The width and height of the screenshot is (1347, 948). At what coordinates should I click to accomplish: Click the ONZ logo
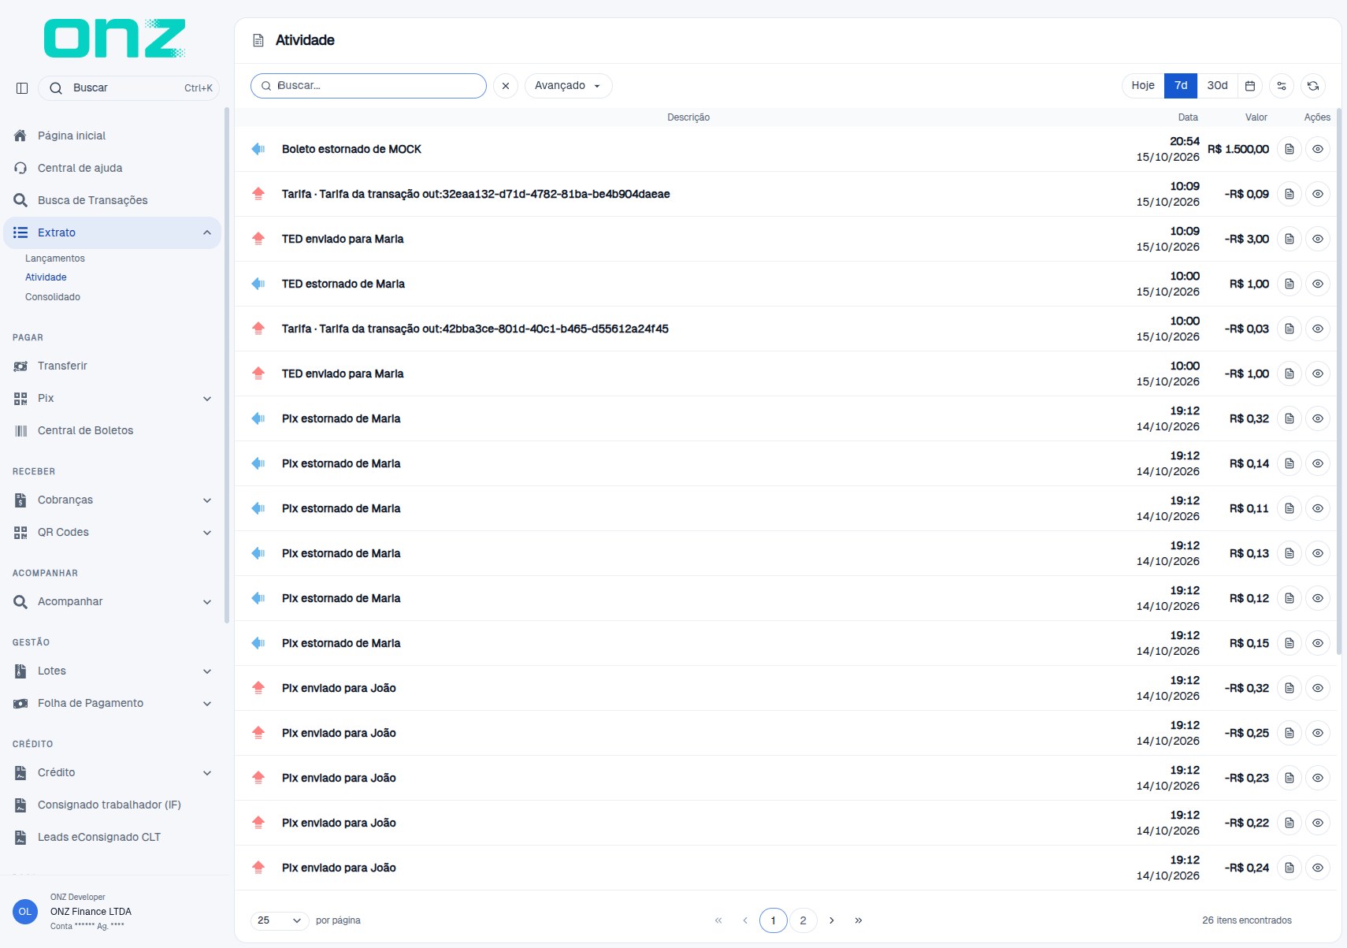114,39
